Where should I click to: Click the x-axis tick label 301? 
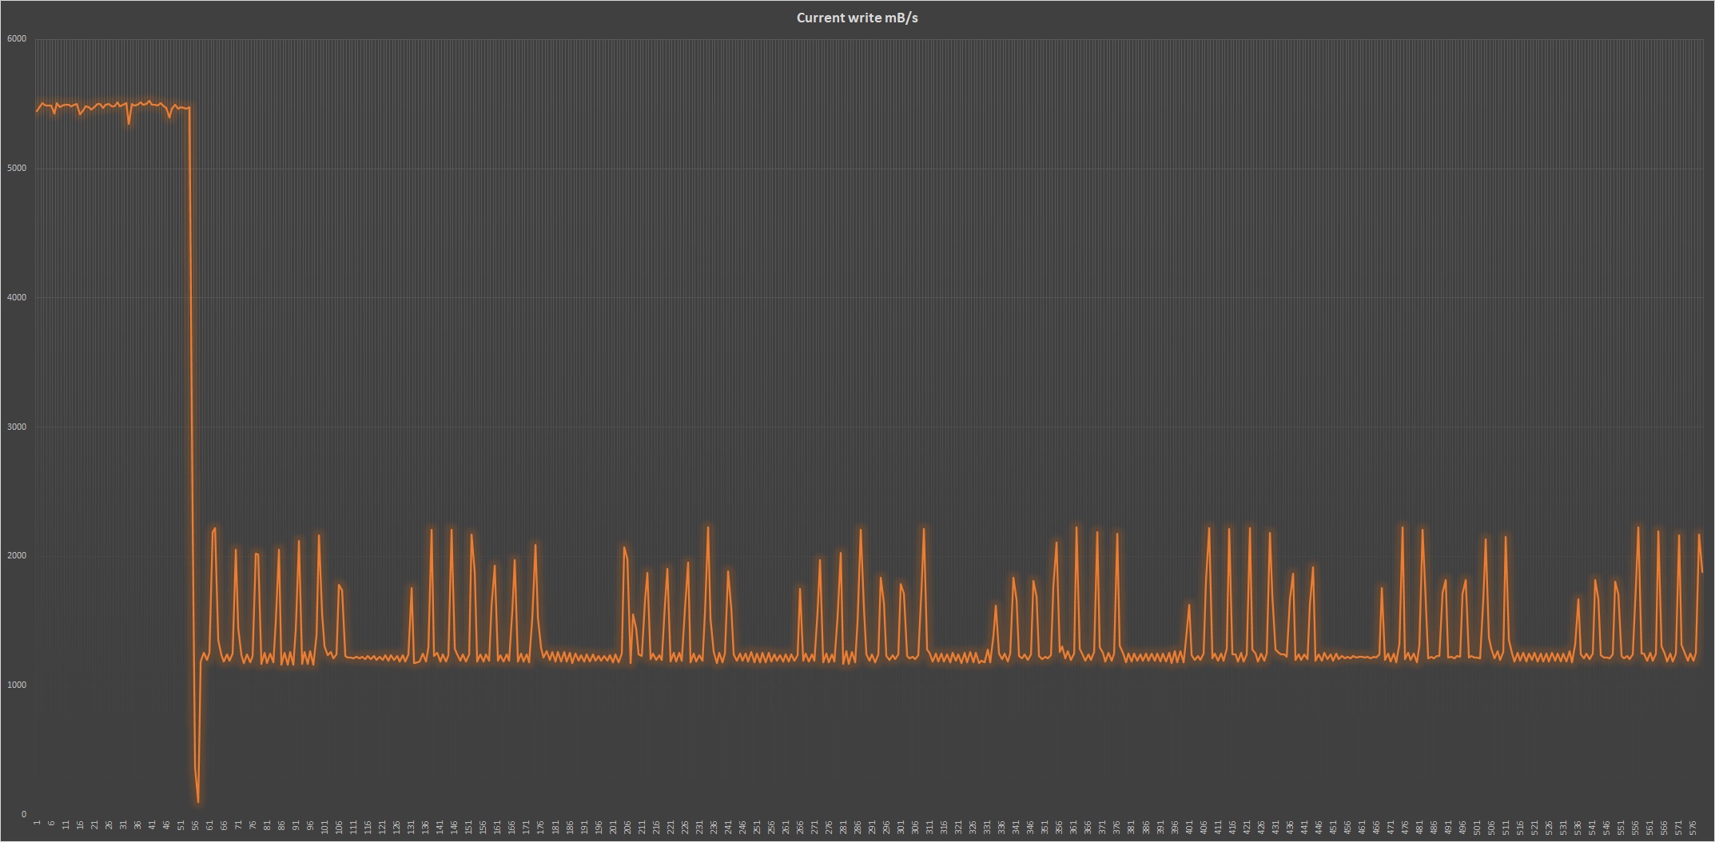pos(901,826)
